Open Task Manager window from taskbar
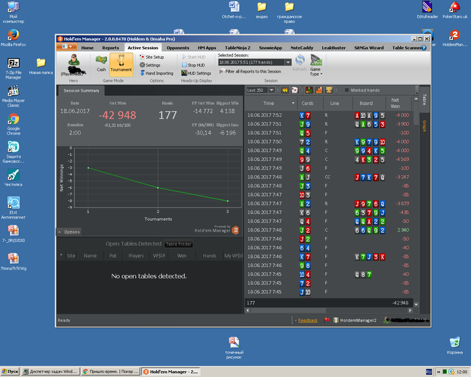 click(x=50, y=372)
